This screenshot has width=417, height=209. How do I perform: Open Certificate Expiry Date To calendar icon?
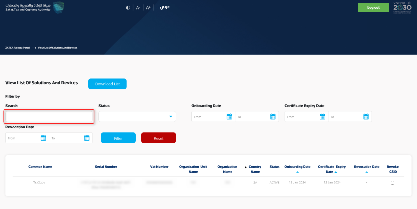[x=366, y=117]
